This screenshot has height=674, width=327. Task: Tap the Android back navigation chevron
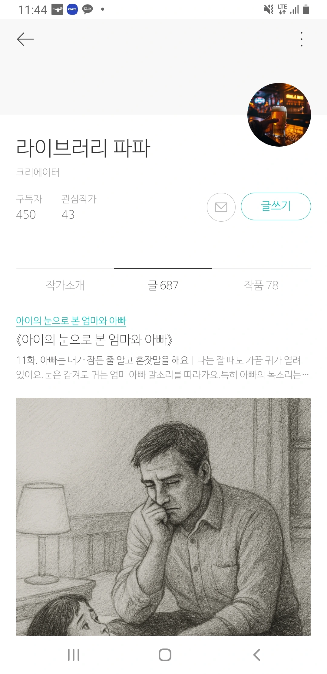pos(257,655)
